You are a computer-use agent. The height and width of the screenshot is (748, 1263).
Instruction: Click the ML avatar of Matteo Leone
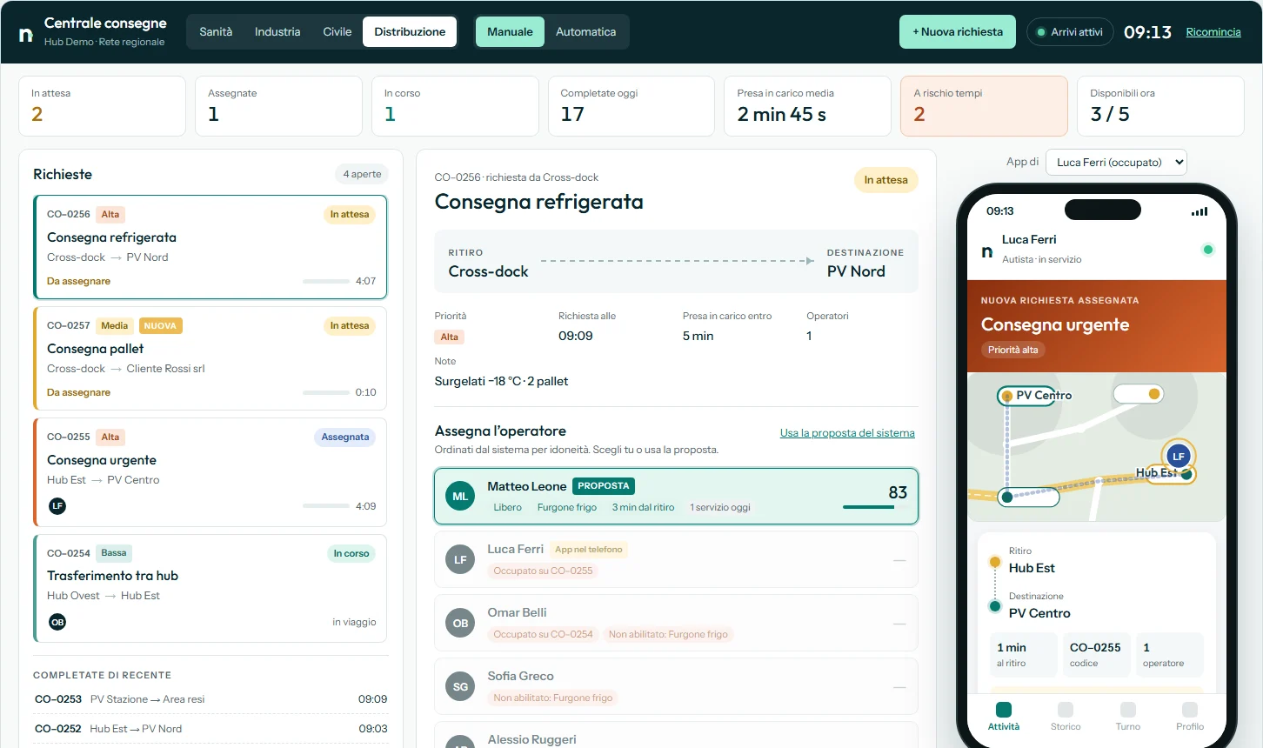(460, 497)
